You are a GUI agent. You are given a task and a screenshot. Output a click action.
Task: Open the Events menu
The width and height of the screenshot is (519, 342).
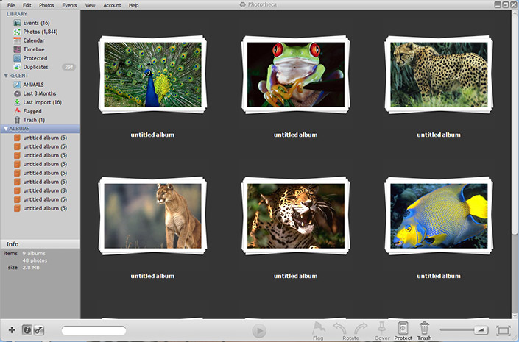69,5
